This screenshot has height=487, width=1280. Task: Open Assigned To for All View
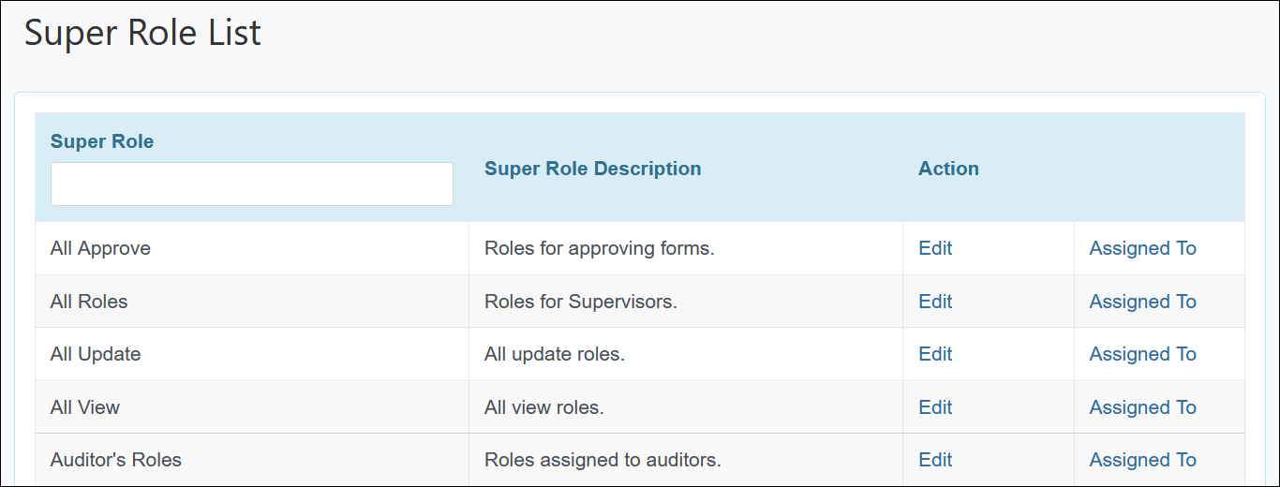[1142, 407]
